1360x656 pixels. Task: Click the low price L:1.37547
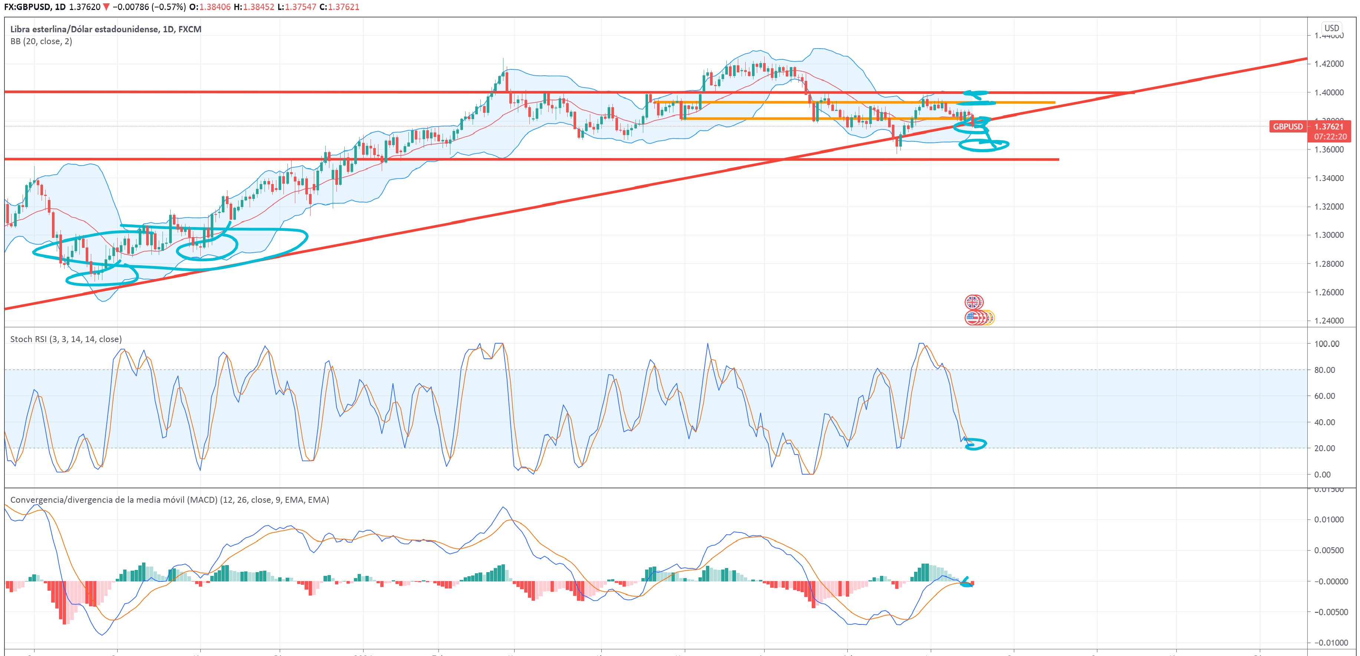click(x=297, y=7)
